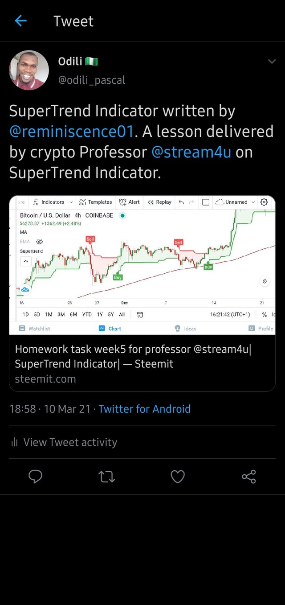Open tweet options chevron menu
The width and height of the screenshot is (285, 605).
[272, 62]
